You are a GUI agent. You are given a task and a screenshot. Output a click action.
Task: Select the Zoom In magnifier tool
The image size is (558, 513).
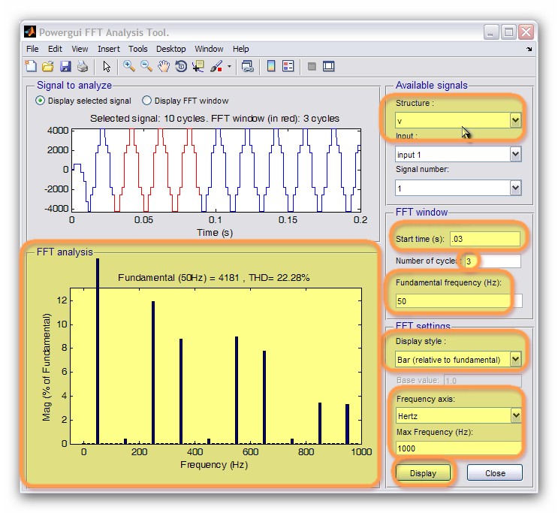pyautogui.click(x=129, y=67)
